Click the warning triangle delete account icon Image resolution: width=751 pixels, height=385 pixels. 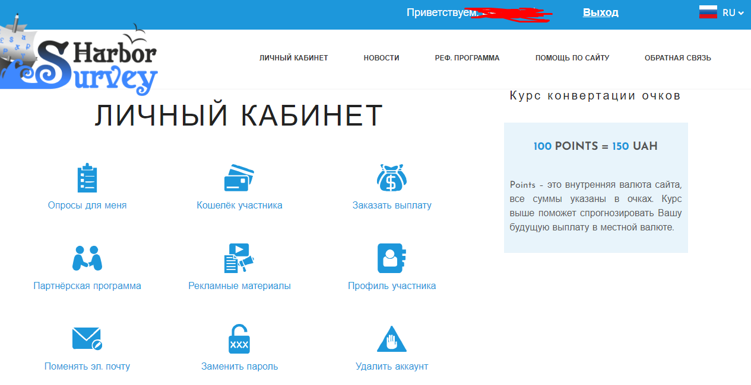click(x=392, y=339)
